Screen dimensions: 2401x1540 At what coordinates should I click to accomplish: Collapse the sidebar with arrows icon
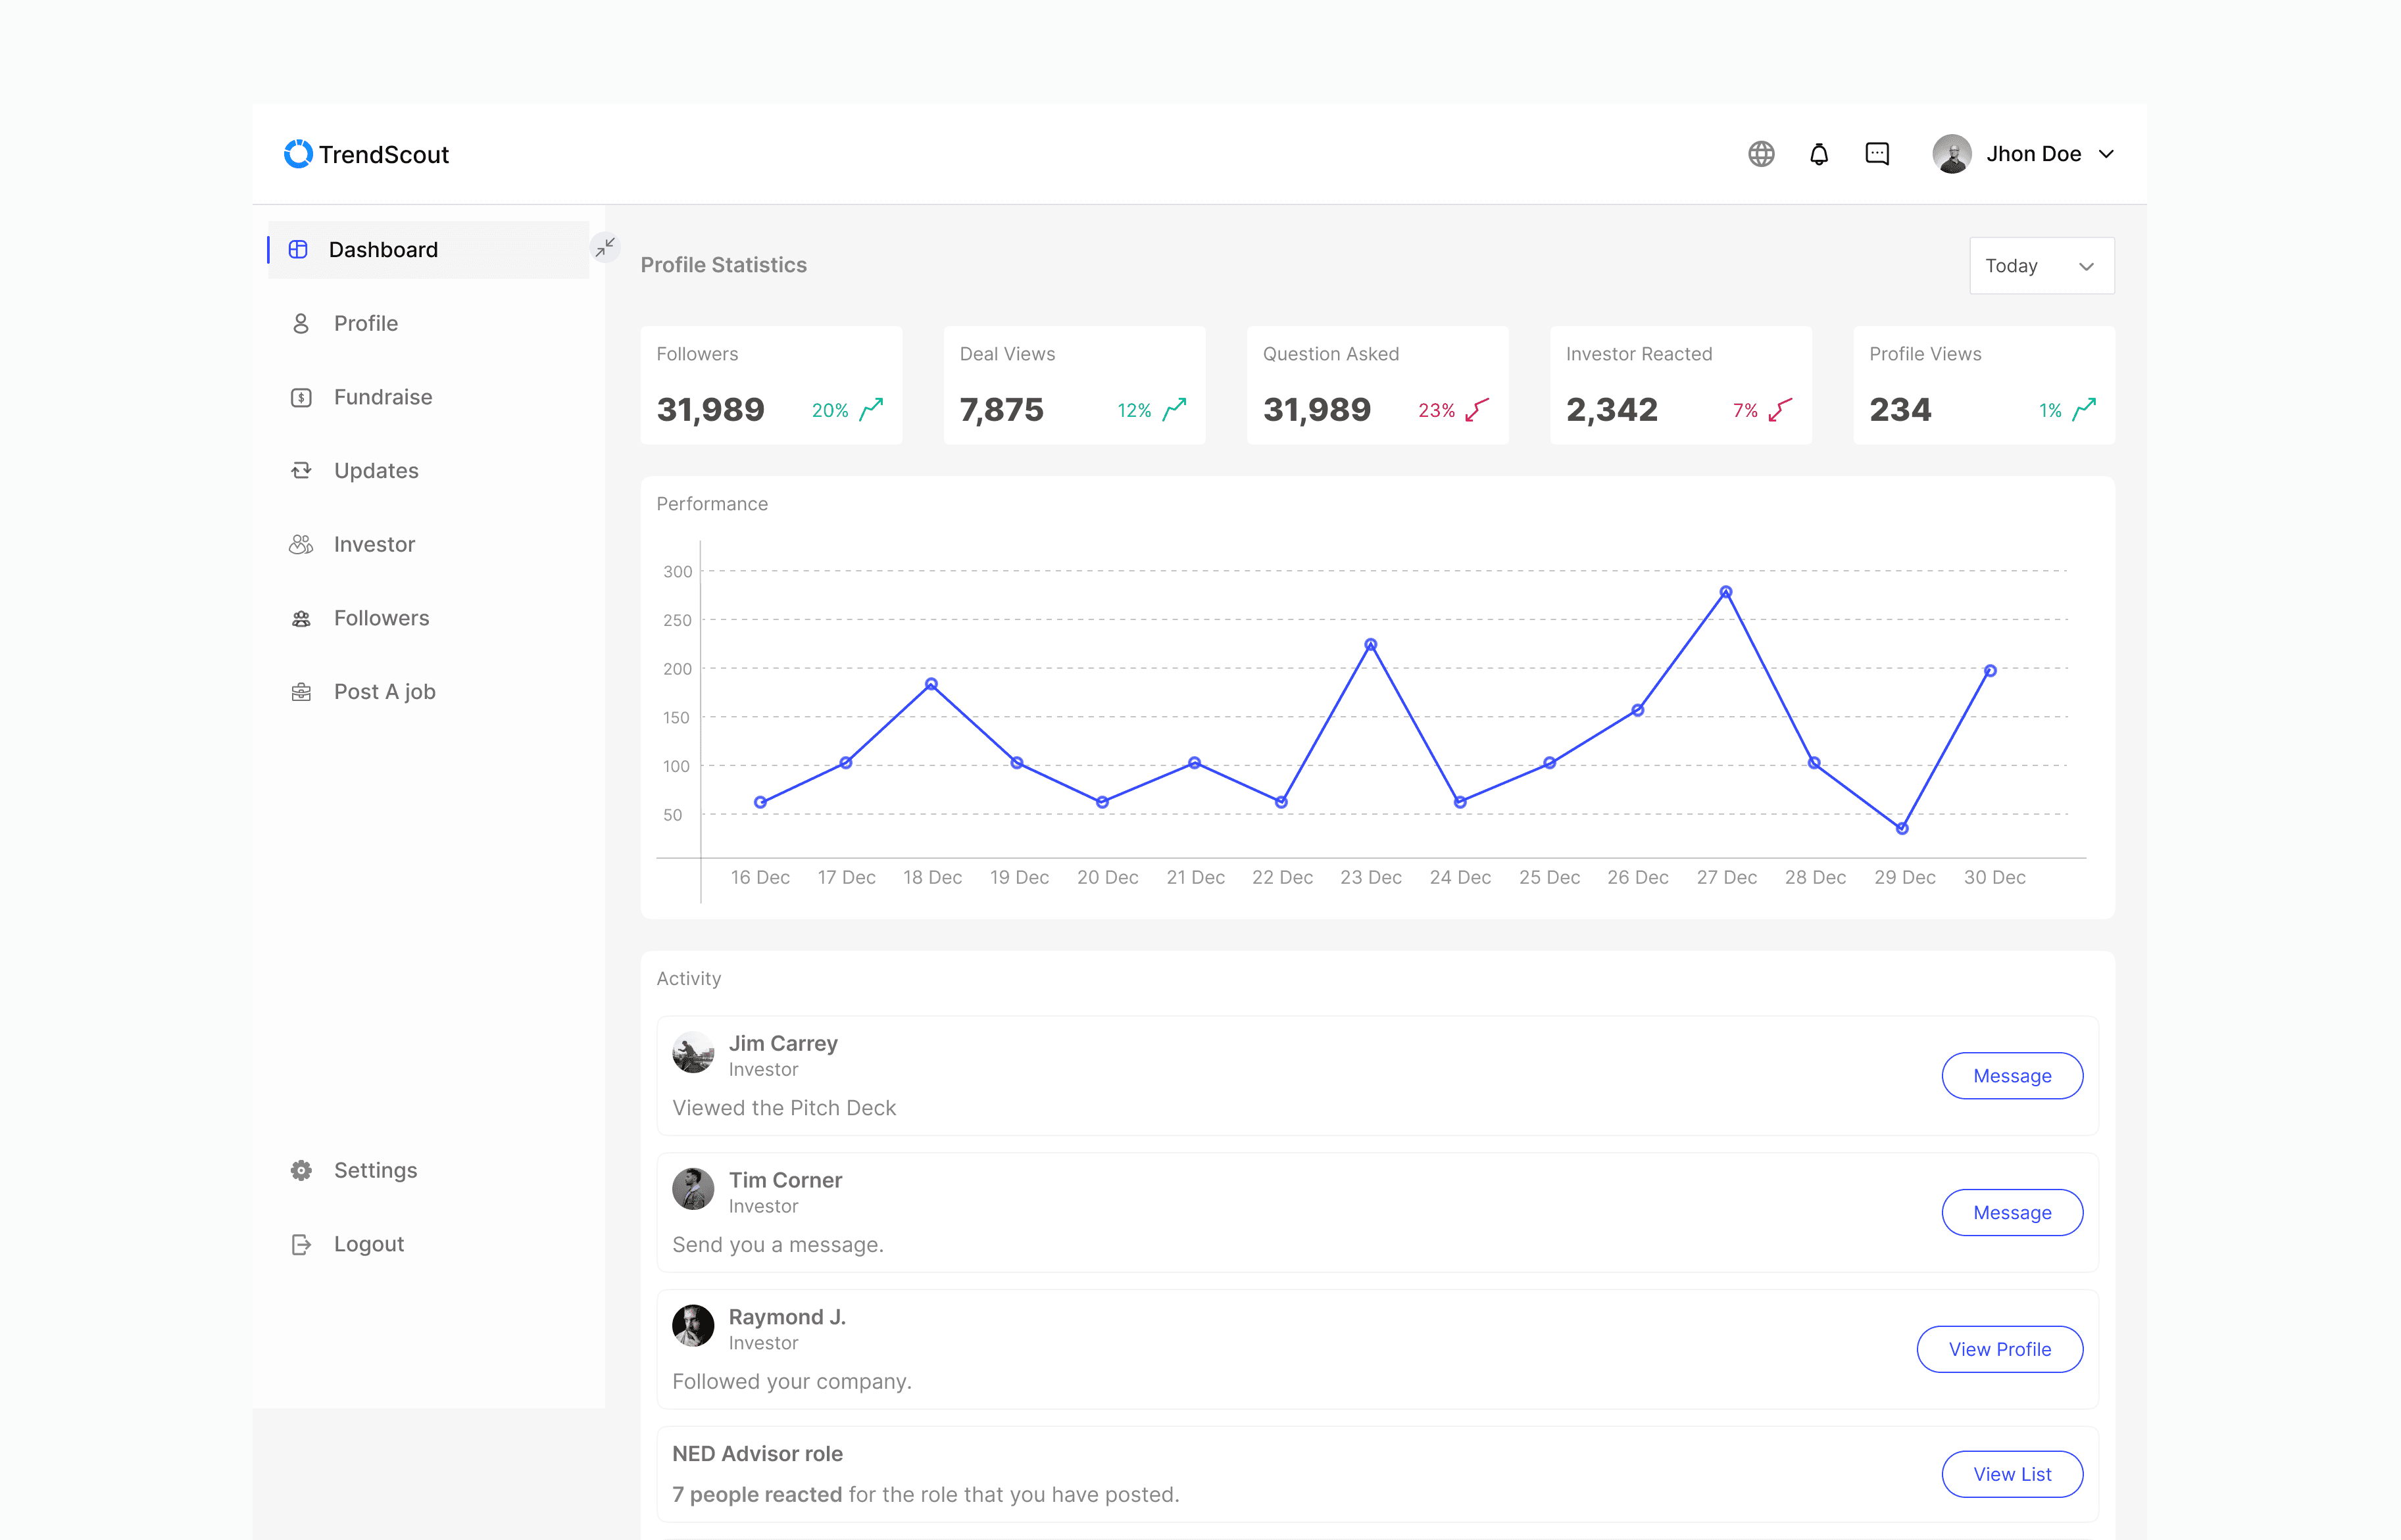605,247
